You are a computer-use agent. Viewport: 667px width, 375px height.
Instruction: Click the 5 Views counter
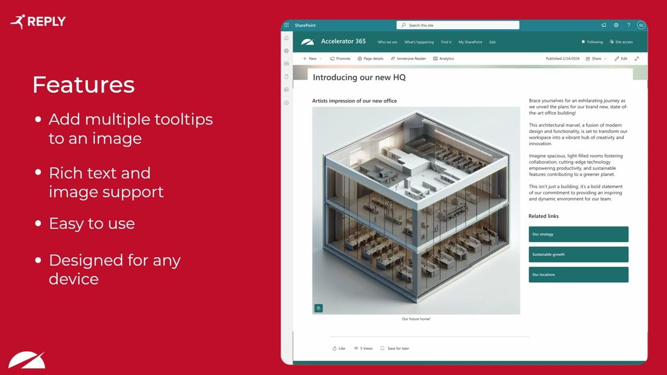(x=363, y=348)
